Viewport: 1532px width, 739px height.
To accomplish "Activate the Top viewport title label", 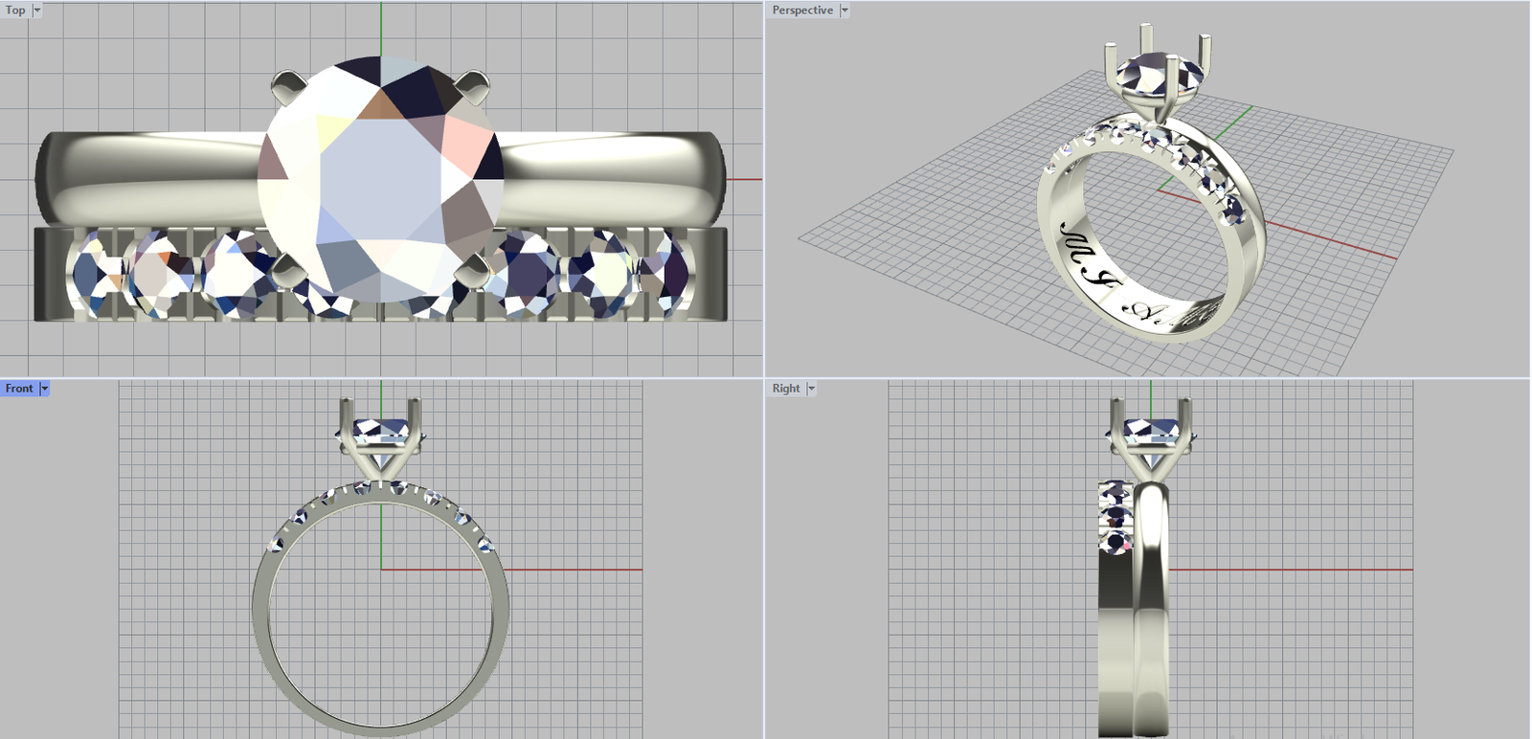I will point(15,11).
